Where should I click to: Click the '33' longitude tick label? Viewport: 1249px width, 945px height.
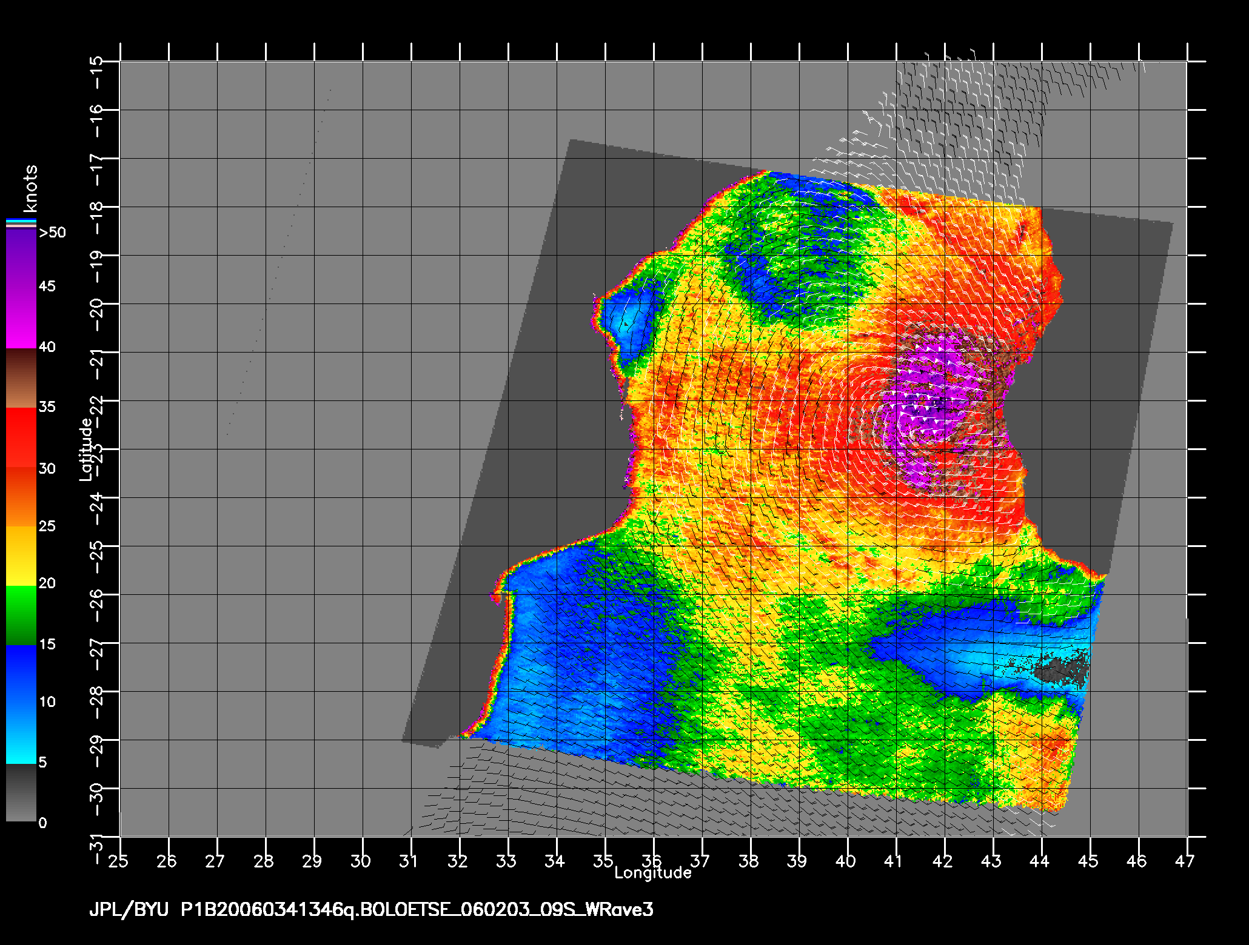coord(506,861)
